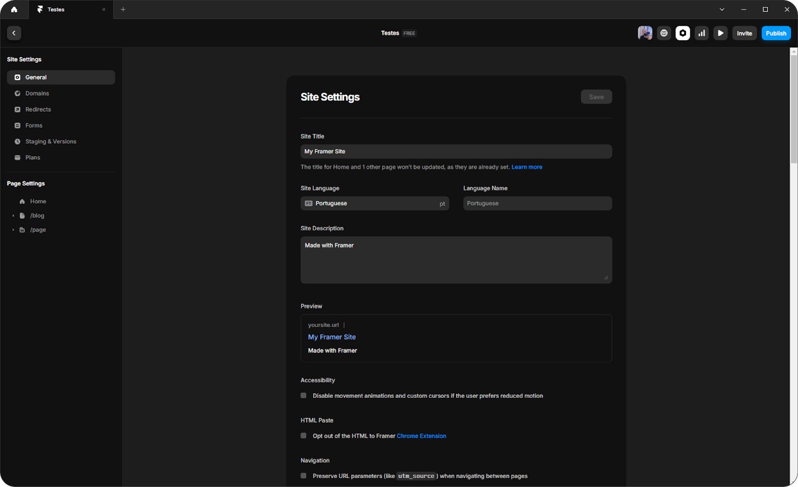Preview the site with play button
The height and width of the screenshot is (487, 798).
721,33
